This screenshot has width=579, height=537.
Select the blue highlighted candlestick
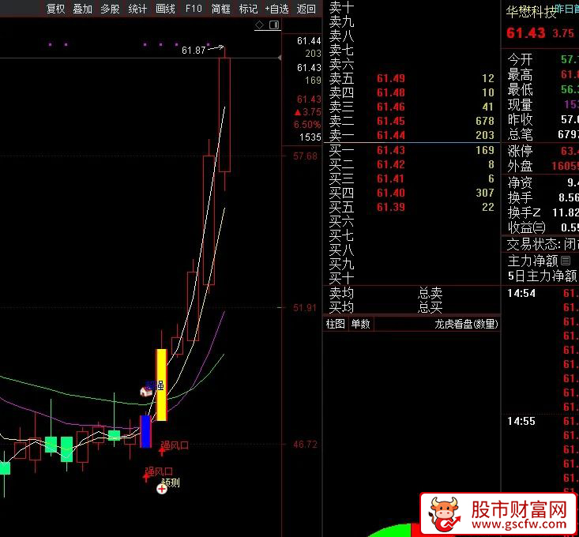145,431
